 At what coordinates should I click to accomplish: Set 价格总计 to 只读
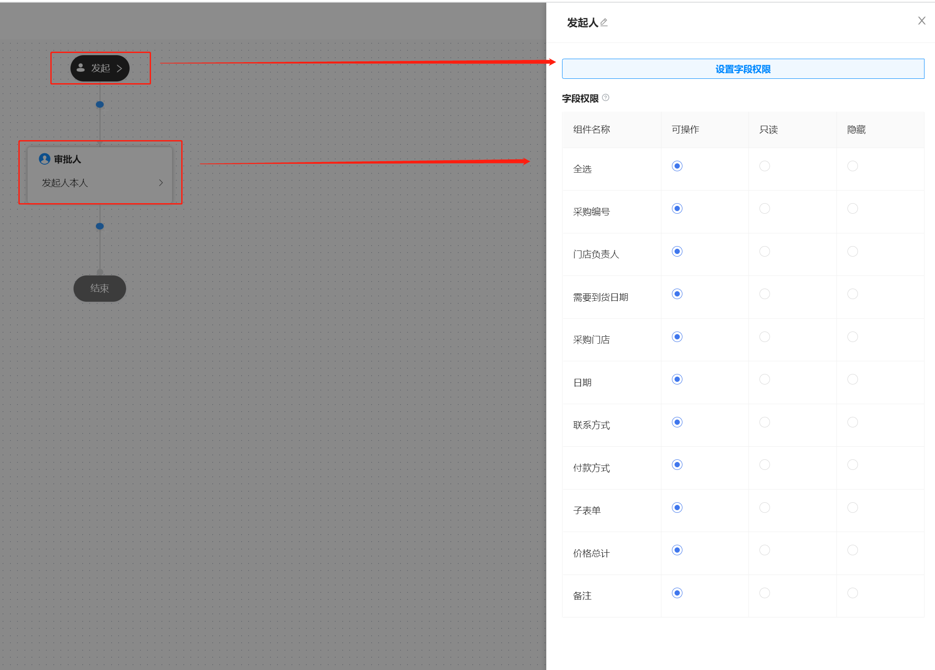point(765,550)
